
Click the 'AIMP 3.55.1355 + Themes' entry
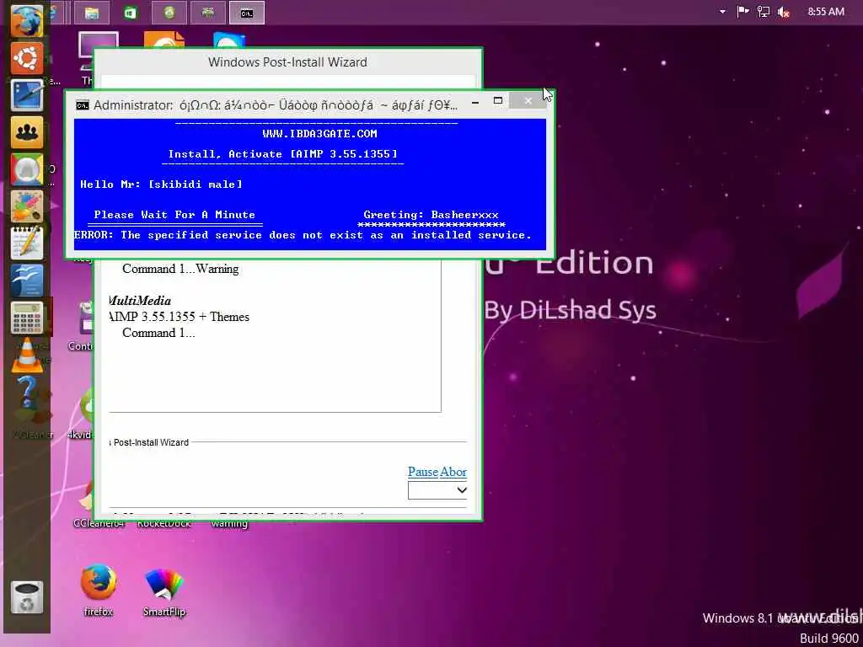[x=179, y=317]
